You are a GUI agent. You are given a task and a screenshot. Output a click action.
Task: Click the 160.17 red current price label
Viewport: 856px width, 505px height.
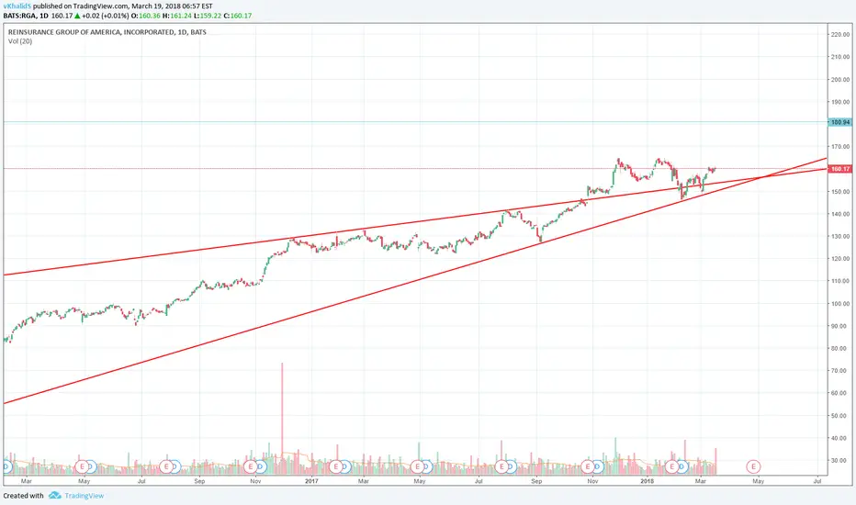[x=839, y=169]
